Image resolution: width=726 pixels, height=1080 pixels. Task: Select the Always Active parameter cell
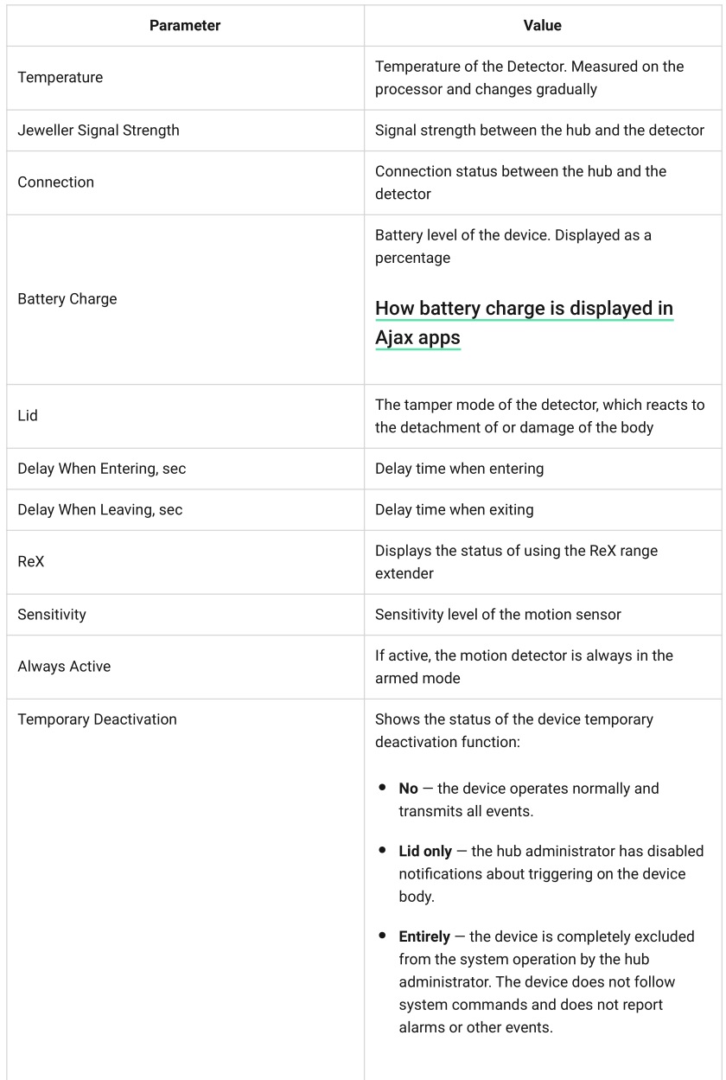coord(185,667)
